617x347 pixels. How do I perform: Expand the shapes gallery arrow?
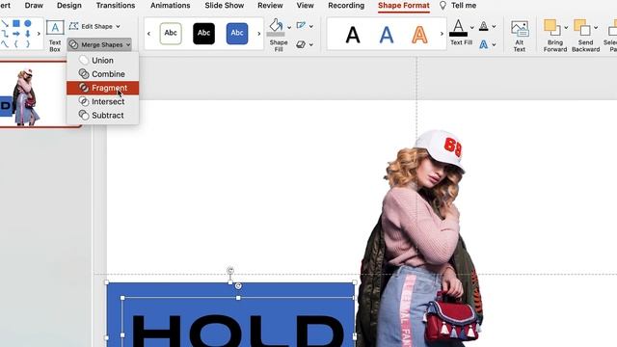tap(39, 34)
